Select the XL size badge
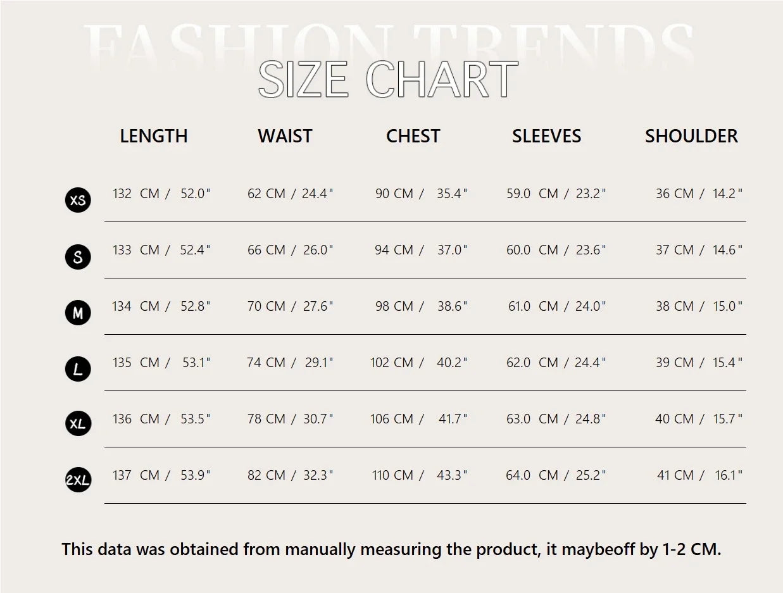The image size is (783, 593). point(78,424)
